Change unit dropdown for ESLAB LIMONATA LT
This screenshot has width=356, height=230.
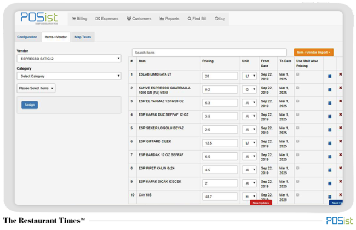pos(249,76)
